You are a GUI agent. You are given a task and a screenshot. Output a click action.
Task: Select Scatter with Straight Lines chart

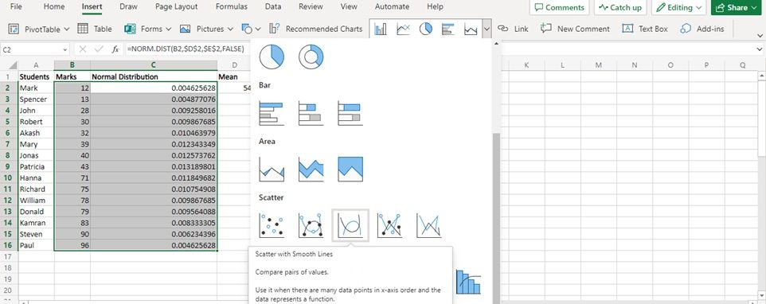429,225
